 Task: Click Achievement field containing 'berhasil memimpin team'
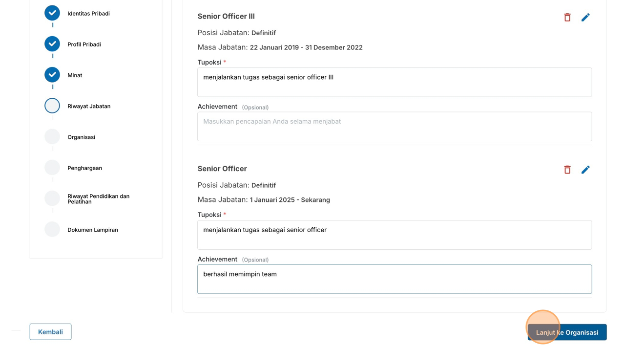point(395,279)
